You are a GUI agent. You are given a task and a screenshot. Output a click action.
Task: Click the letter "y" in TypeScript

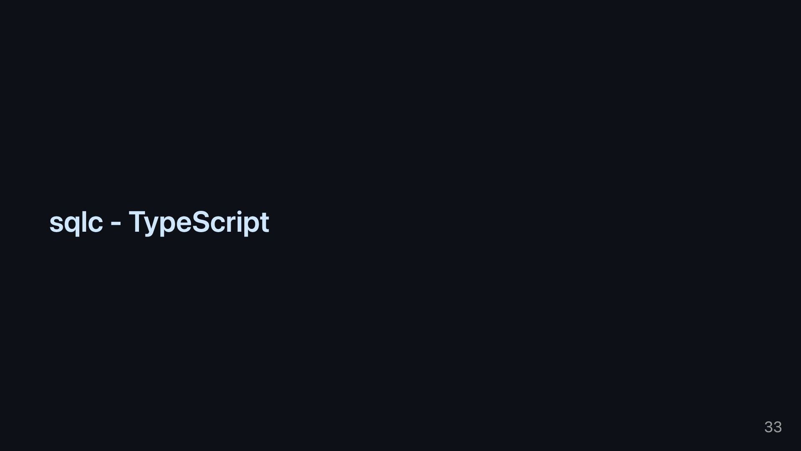click(x=153, y=226)
